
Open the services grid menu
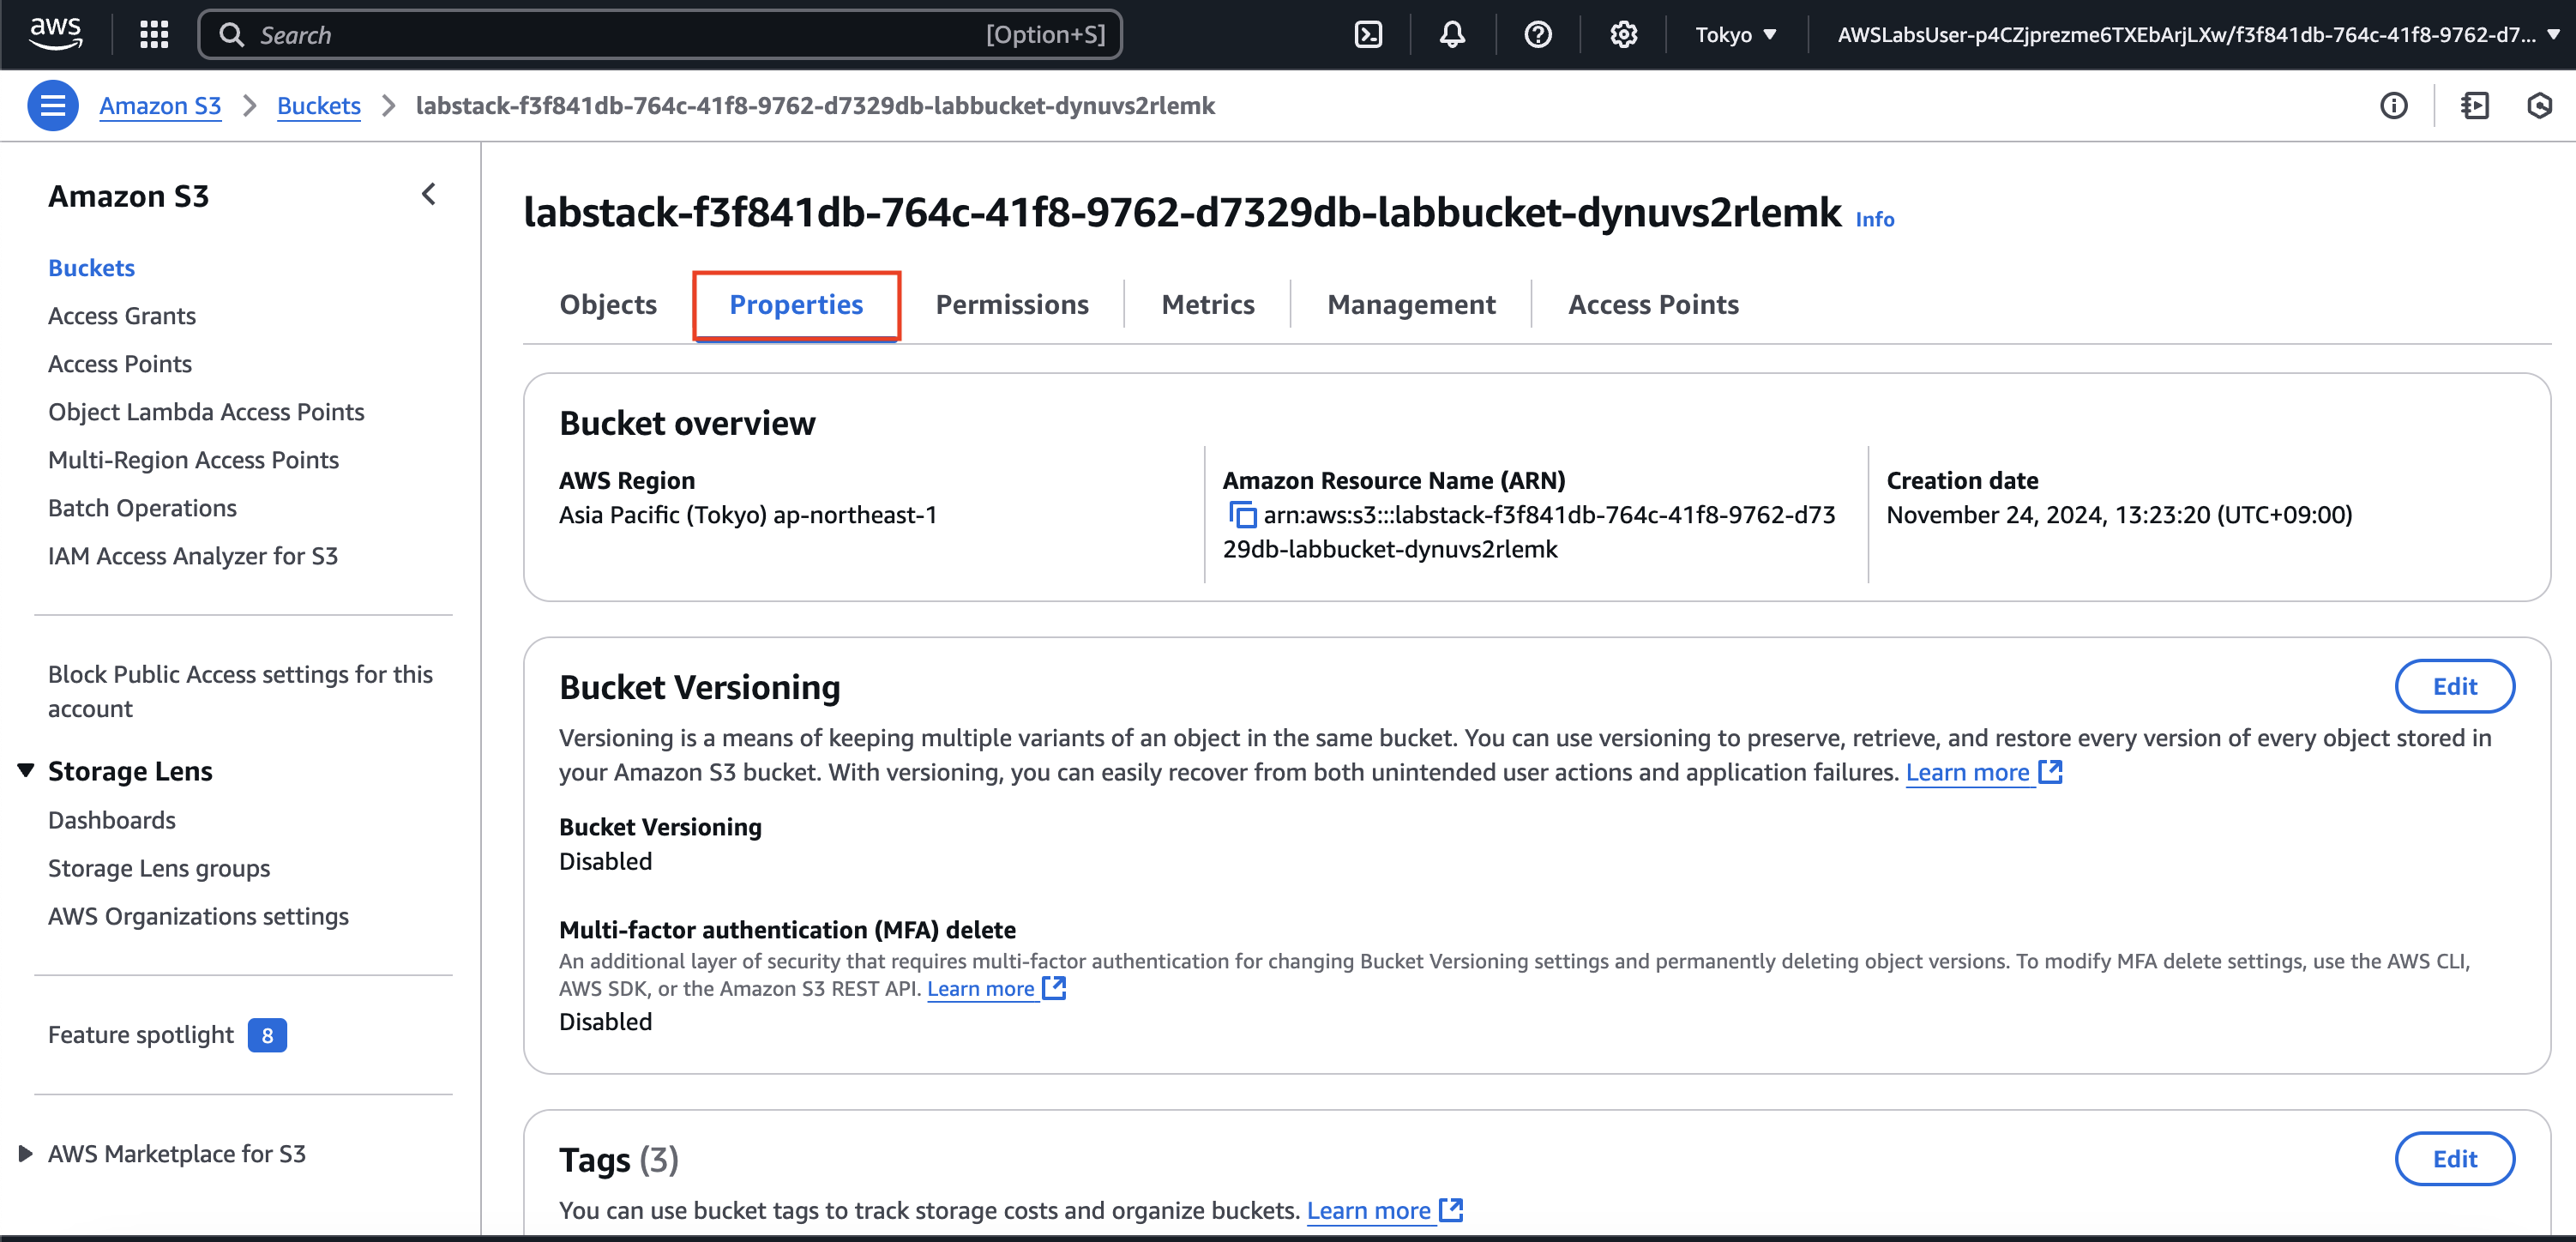[153, 35]
